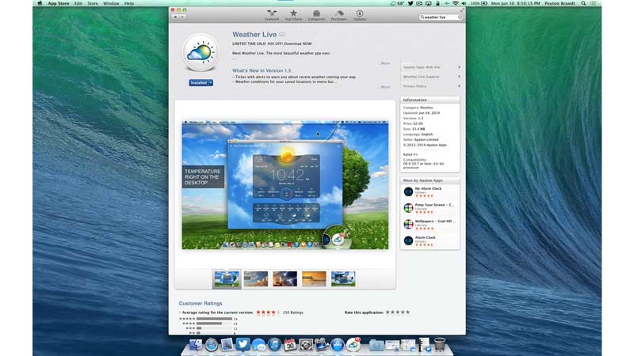The height and width of the screenshot is (356, 634).
Task: Open Top Charts in the toolbar
Action: pos(293,15)
